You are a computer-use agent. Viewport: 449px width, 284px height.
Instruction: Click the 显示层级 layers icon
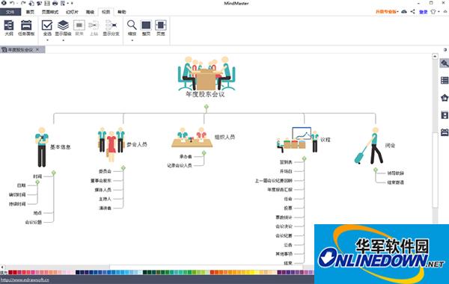pos(63,25)
